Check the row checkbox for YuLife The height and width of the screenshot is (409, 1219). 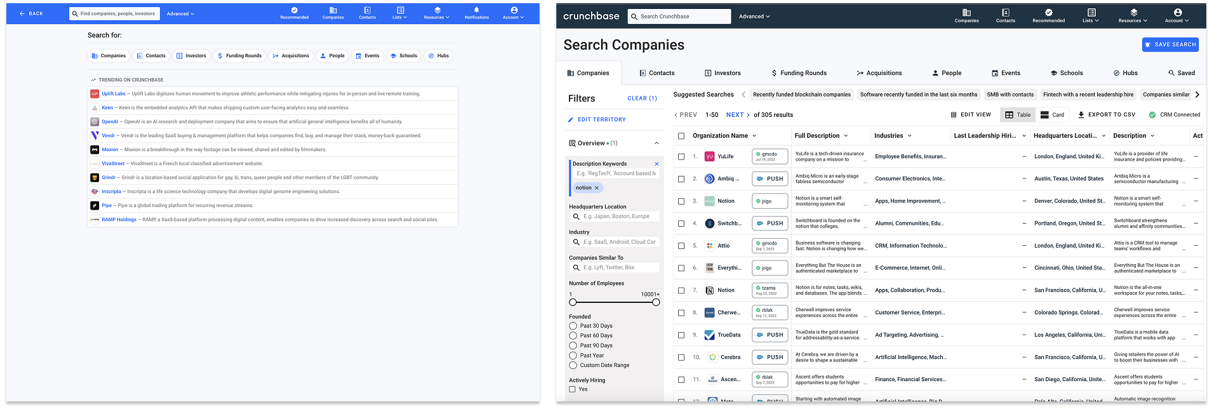coord(681,156)
